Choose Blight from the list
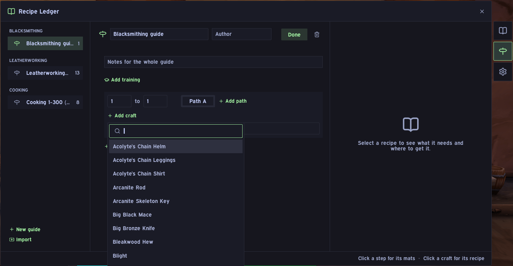 (x=176, y=256)
